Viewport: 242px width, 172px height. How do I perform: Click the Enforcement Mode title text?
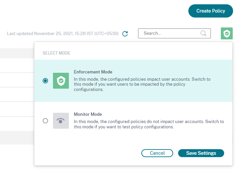point(93,72)
